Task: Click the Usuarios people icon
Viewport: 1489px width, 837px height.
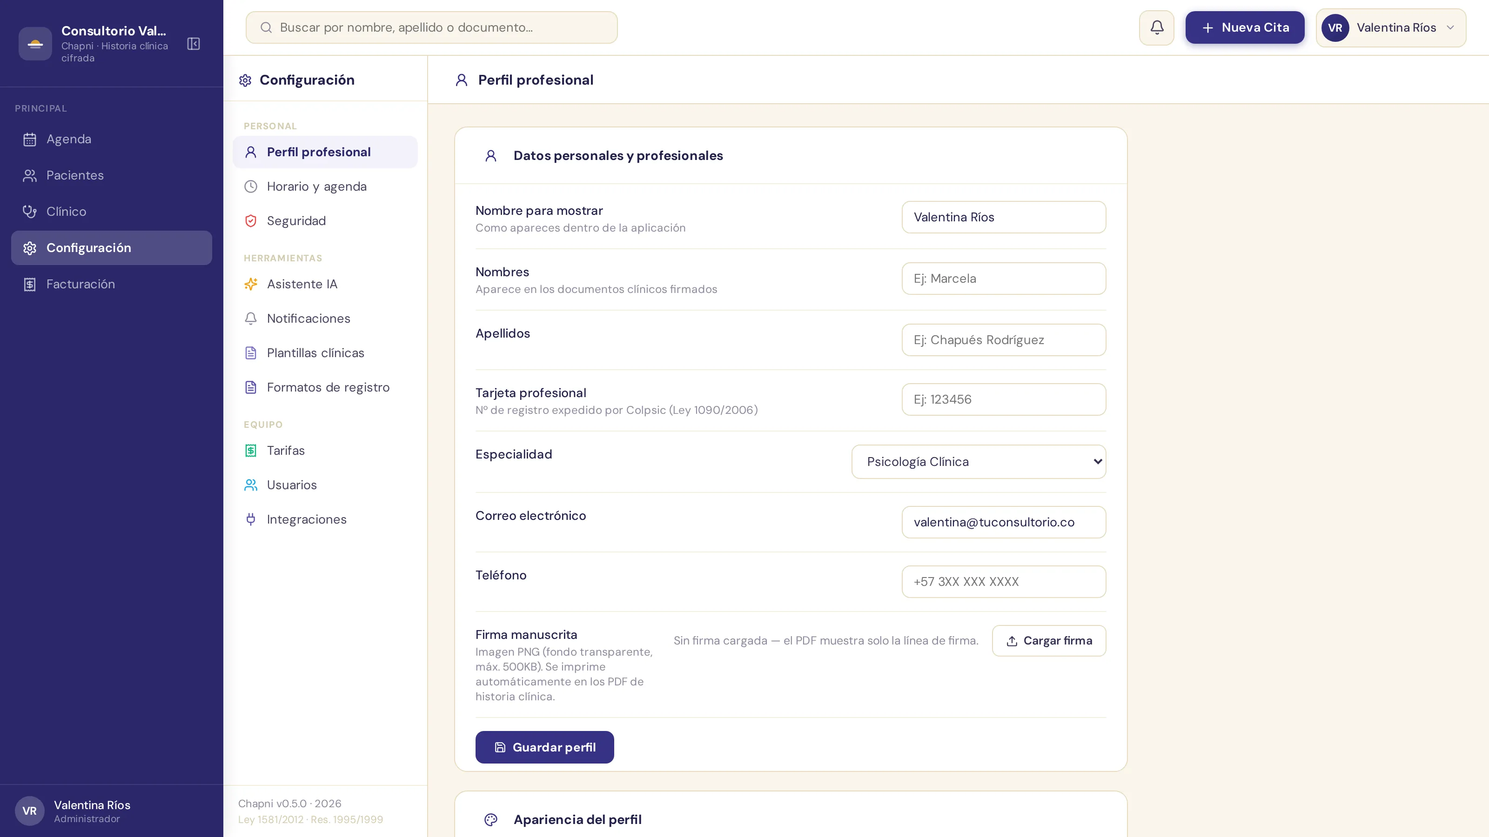Action: point(251,485)
